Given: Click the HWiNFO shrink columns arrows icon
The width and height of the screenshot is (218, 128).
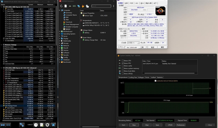Looking at the screenshot, I should [x=8, y=125].
